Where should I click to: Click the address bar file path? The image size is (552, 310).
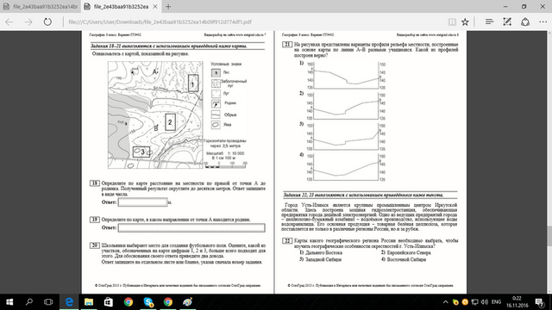coord(160,22)
